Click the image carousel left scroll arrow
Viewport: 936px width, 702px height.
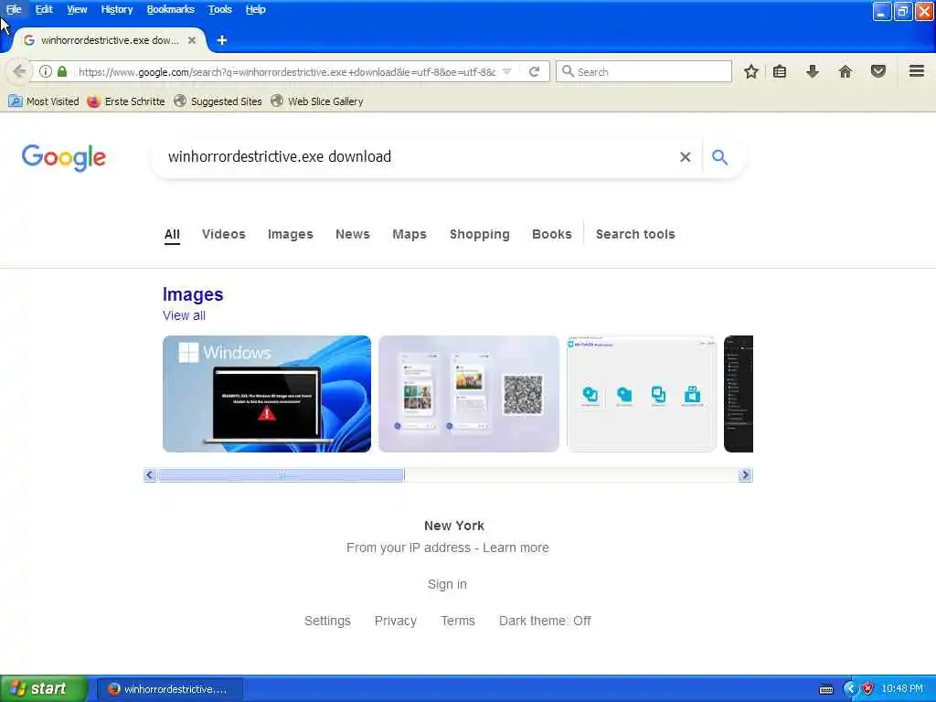pyautogui.click(x=150, y=475)
